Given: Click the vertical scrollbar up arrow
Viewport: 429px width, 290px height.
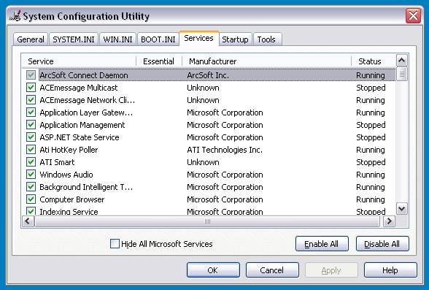Looking at the screenshot, I should click(401, 60).
